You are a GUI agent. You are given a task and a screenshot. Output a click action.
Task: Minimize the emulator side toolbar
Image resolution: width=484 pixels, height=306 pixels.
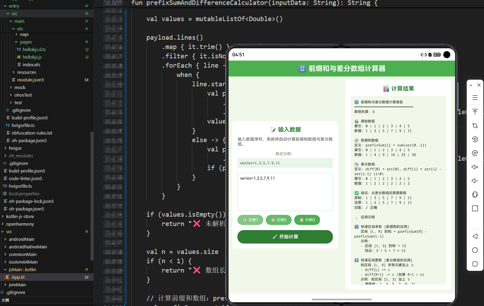coord(471,85)
